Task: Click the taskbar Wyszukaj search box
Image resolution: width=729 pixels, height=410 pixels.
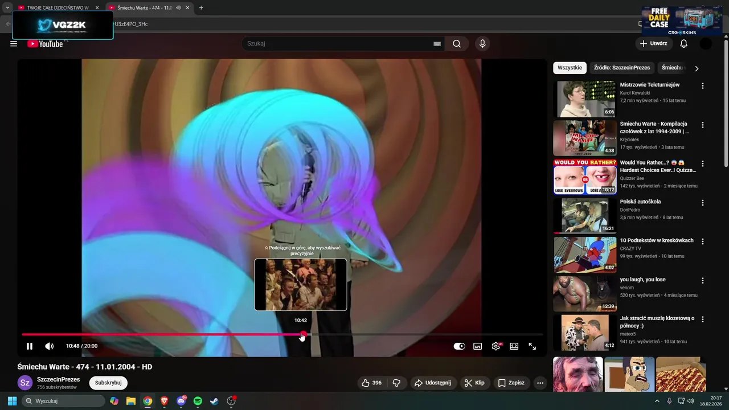Action: pyautogui.click(x=63, y=401)
